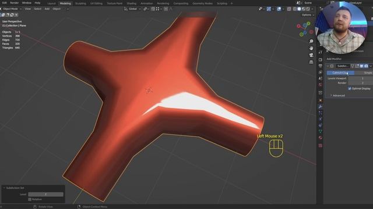The width and height of the screenshot is (373, 209).
Task: Collapse the Subdivision modifier panel
Action: pos(328,66)
